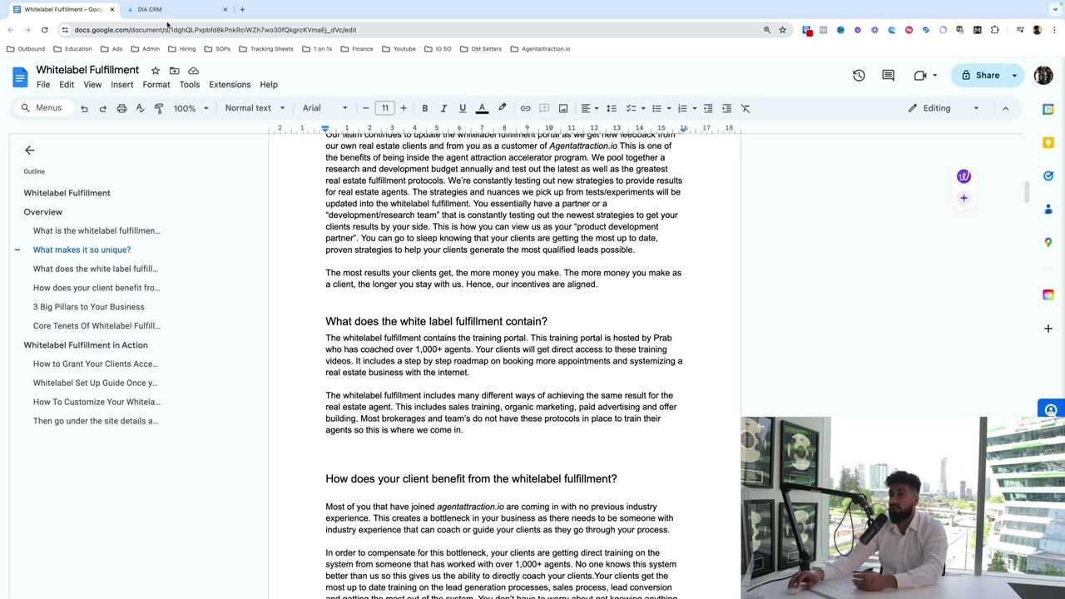This screenshot has width=1065, height=599.
Task: Open the Extensions menu
Action: [x=230, y=84]
